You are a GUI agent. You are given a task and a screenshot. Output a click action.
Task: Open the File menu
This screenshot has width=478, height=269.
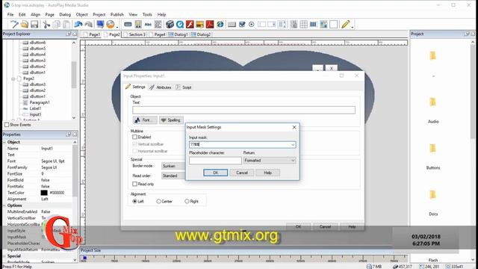click(10, 14)
